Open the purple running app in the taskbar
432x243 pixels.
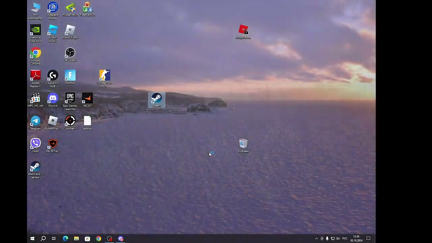coord(121,239)
